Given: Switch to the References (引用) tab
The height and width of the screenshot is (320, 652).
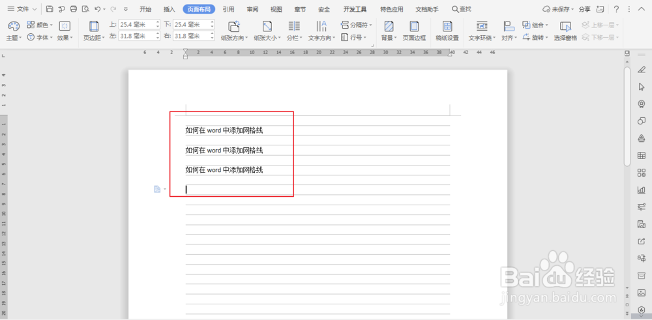Looking at the screenshot, I should click(x=228, y=9).
